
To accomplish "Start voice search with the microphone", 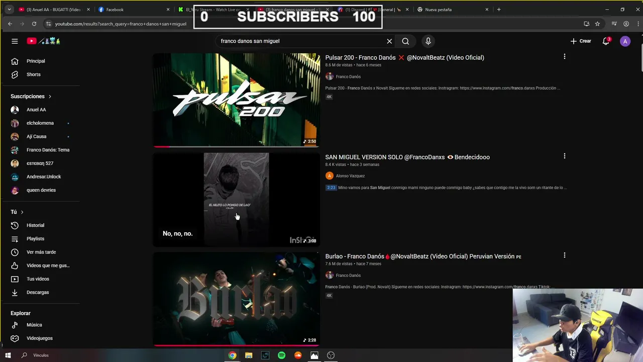I will (x=428, y=41).
